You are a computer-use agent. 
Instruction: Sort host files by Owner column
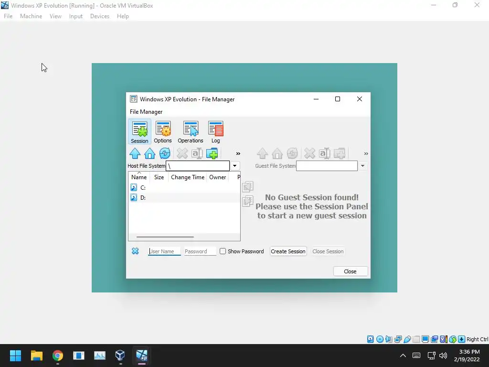click(218, 177)
